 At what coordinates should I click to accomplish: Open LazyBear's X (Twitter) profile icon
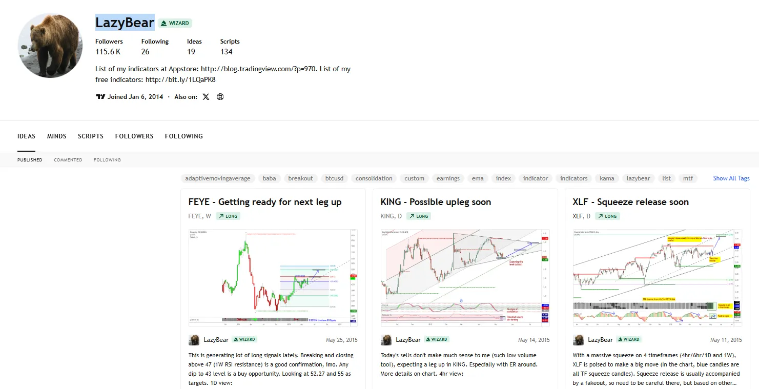coord(206,97)
